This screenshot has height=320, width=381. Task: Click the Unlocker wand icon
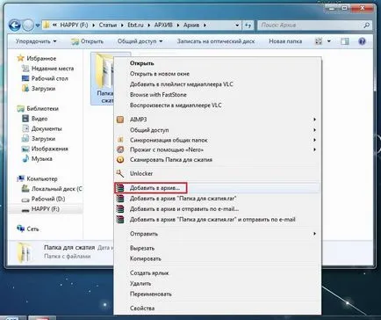(x=120, y=173)
